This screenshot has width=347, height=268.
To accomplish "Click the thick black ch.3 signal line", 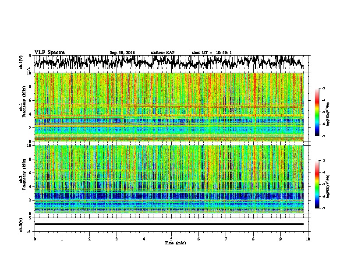I will click(x=169, y=224).
